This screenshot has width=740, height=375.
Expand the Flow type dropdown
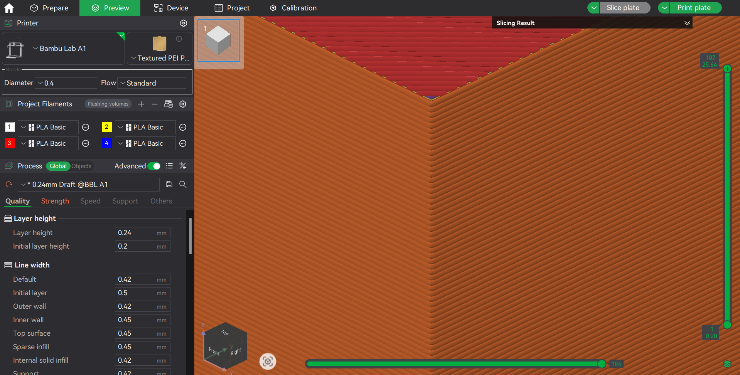click(x=152, y=83)
